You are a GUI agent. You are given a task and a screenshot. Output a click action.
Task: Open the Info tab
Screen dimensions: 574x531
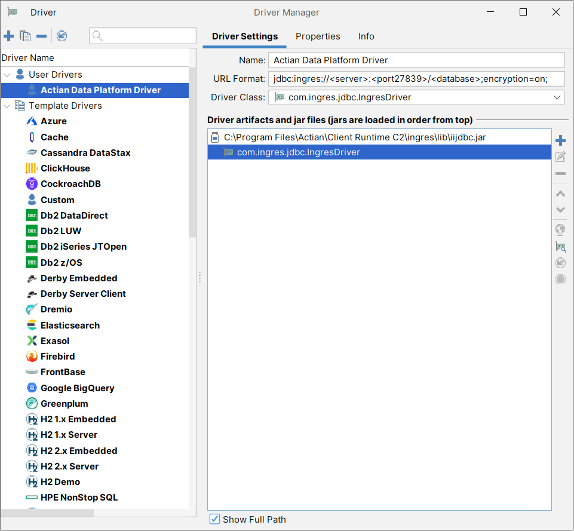pyautogui.click(x=366, y=36)
